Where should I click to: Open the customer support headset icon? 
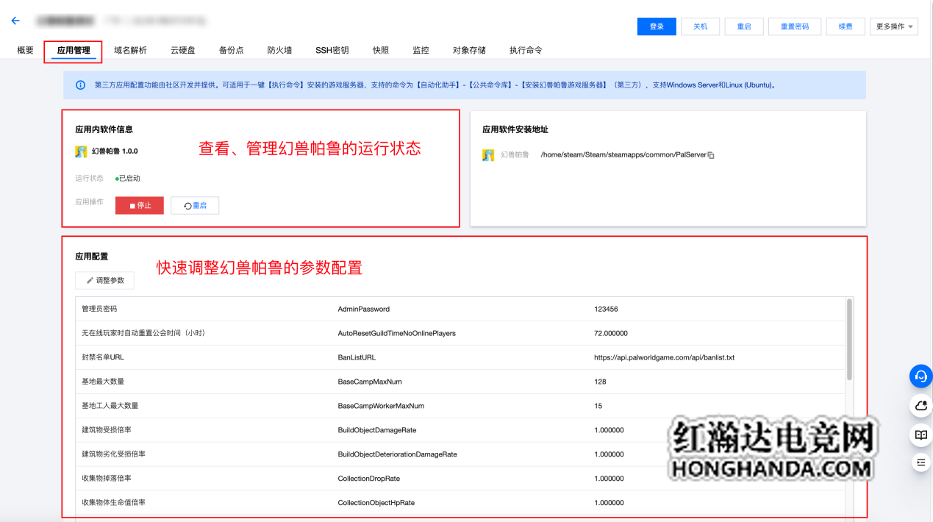pyautogui.click(x=921, y=376)
